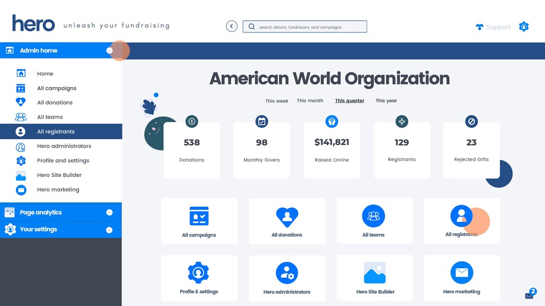Click the All teams people icon in sidebar

coord(21,117)
